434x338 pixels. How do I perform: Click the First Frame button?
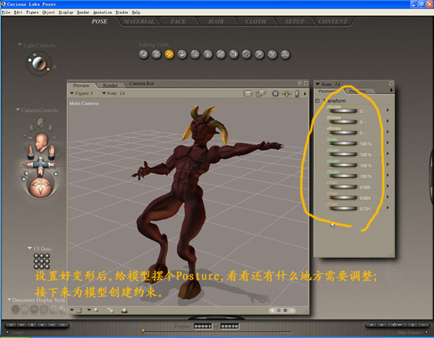tap(12, 325)
